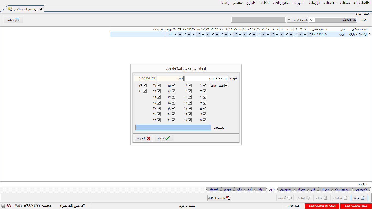372x209 pixels.
Task: Switch to the اسفند month tab
Action: pos(213,189)
